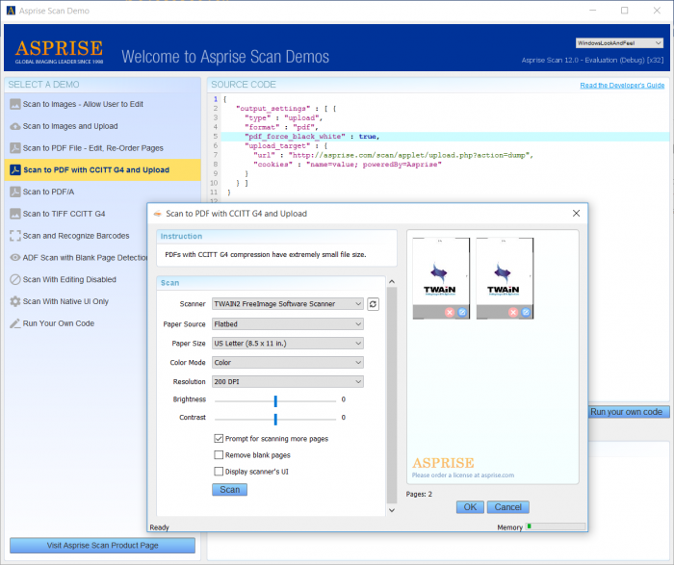Delete the first scanned page thumbnail
Image resolution: width=674 pixels, height=565 pixels.
pyautogui.click(x=450, y=313)
